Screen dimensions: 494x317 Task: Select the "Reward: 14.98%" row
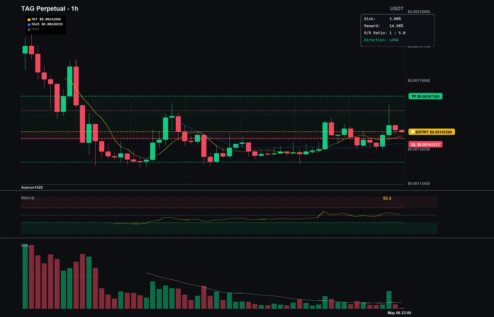point(384,26)
